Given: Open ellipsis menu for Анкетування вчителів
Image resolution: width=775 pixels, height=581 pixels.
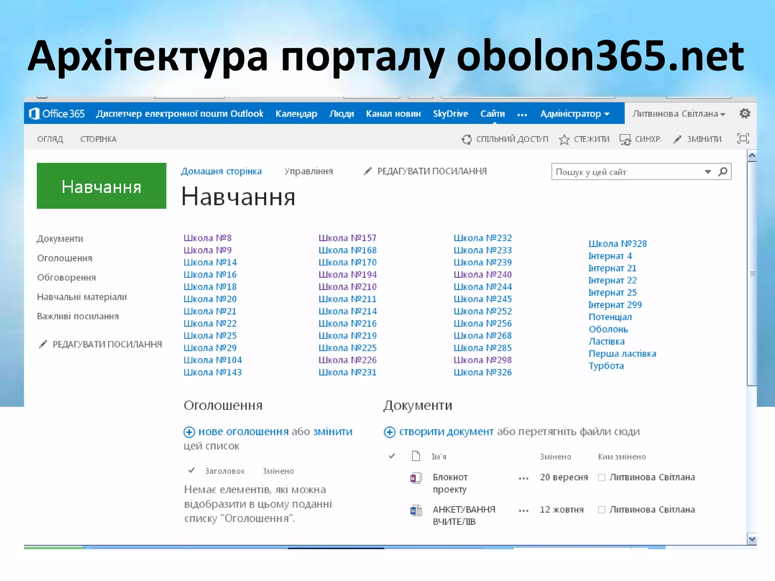Looking at the screenshot, I should click(x=524, y=511).
